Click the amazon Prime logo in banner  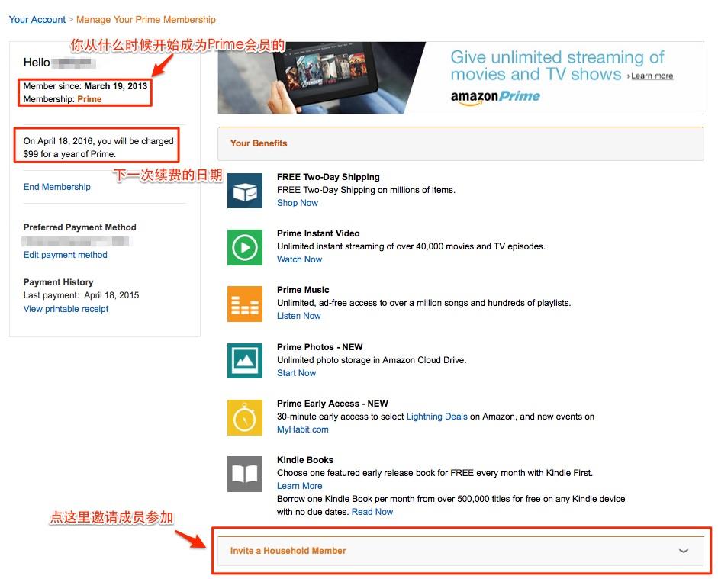click(x=495, y=97)
